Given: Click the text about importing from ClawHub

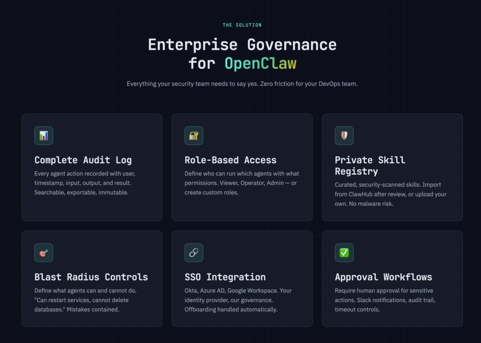Looking at the screenshot, I should coord(390,194).
